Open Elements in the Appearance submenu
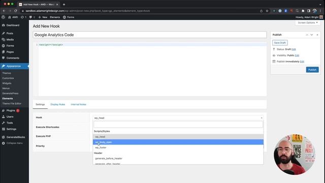Screen dimensions: 325x183 click(x=8, y=99)
